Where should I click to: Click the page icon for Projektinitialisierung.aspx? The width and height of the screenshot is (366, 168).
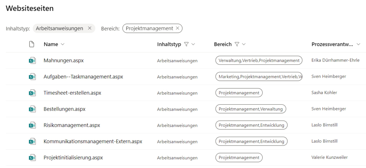[32, 158]
